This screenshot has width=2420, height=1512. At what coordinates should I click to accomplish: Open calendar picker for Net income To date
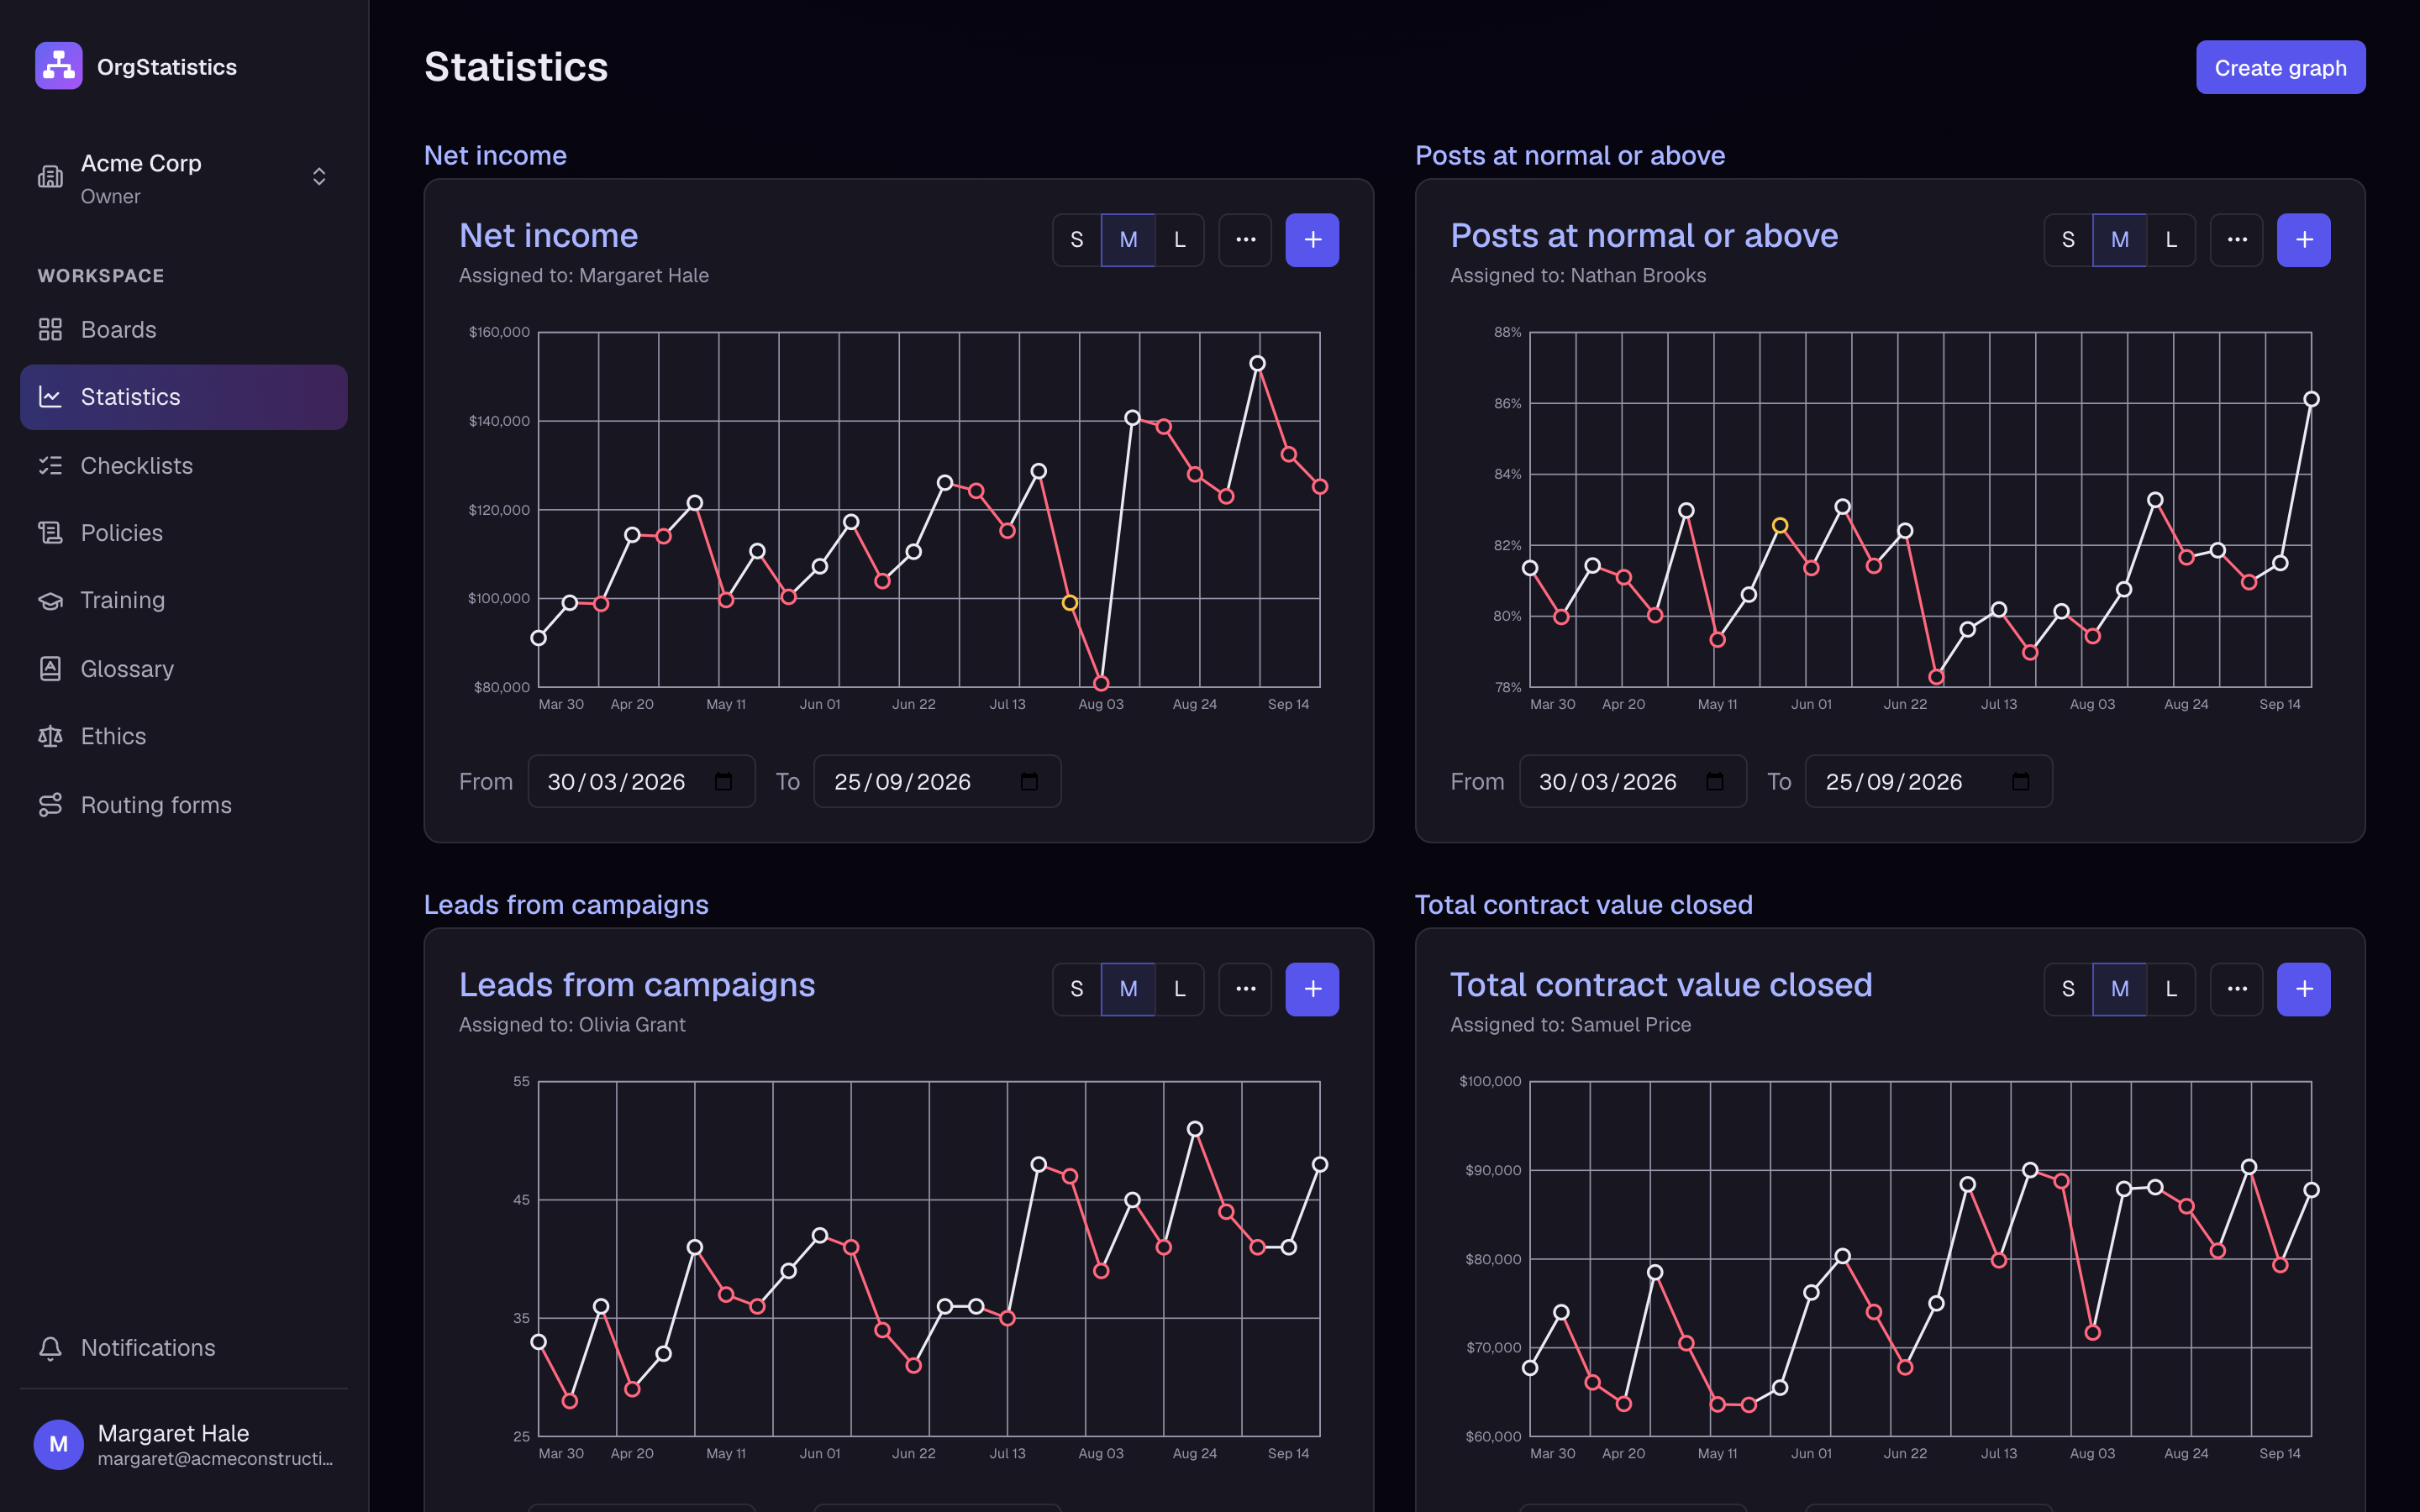(x=1029, y=782)
